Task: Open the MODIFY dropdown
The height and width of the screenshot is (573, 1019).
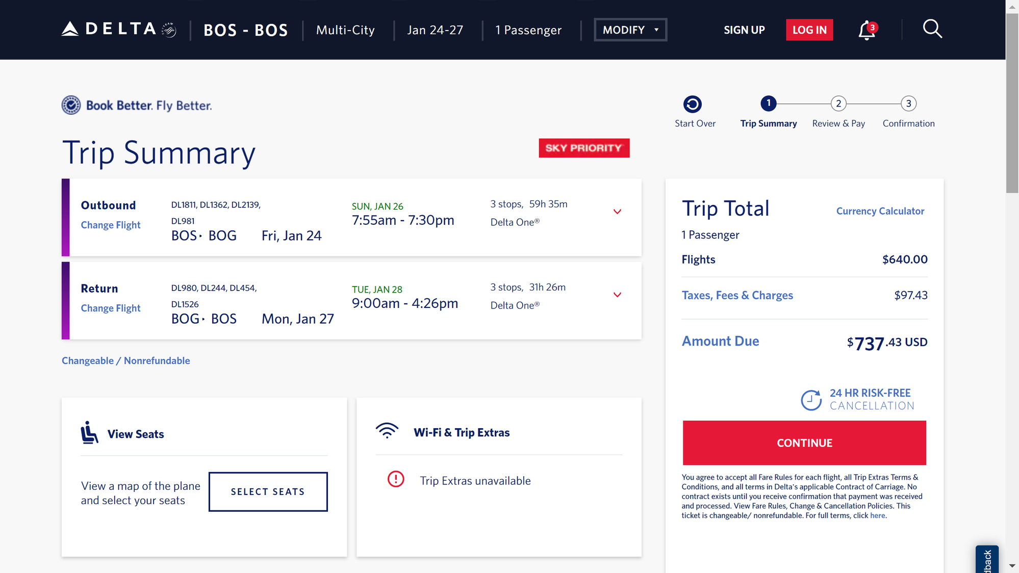Action: click(x=630, y=30)
